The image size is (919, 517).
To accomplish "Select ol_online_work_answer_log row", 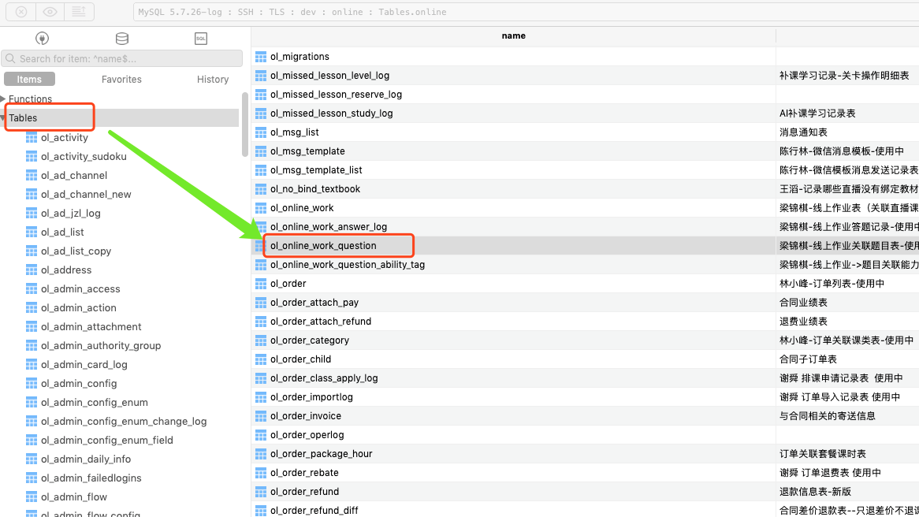I will click(586, 227).
